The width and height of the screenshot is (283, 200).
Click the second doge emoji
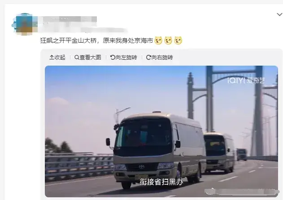[x=168, y=40]
